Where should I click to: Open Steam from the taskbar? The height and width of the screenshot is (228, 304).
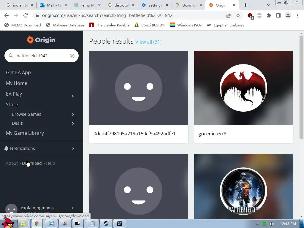click(x=106, y=224)
